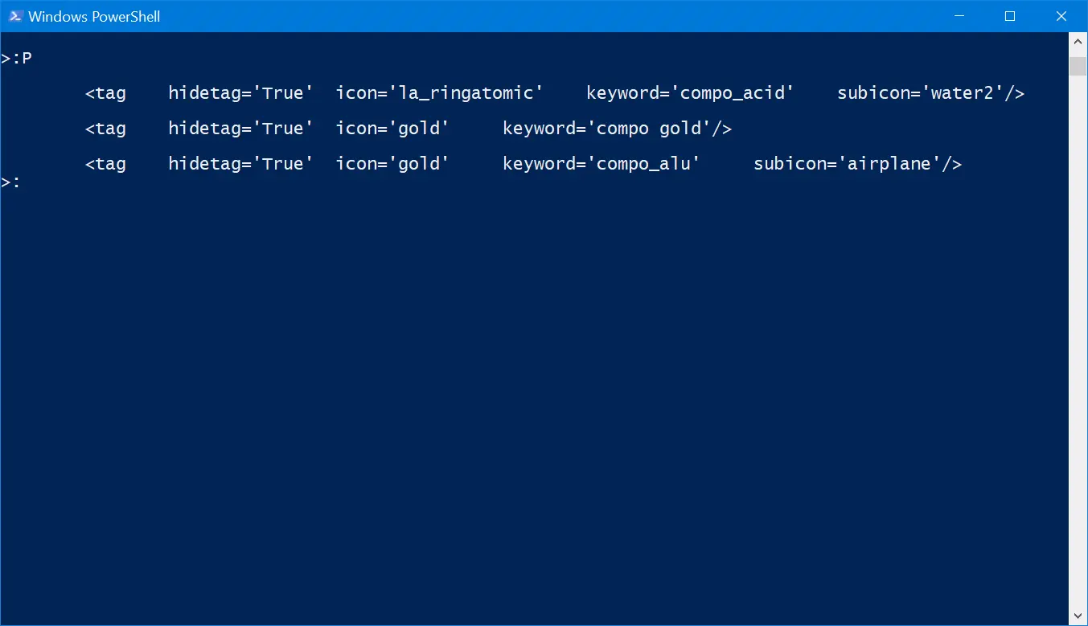
Task: Click the '<tag' text on third line
Action: 105,164
